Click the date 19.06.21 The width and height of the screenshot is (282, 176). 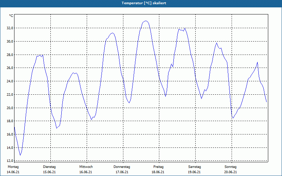pos(194,172)
